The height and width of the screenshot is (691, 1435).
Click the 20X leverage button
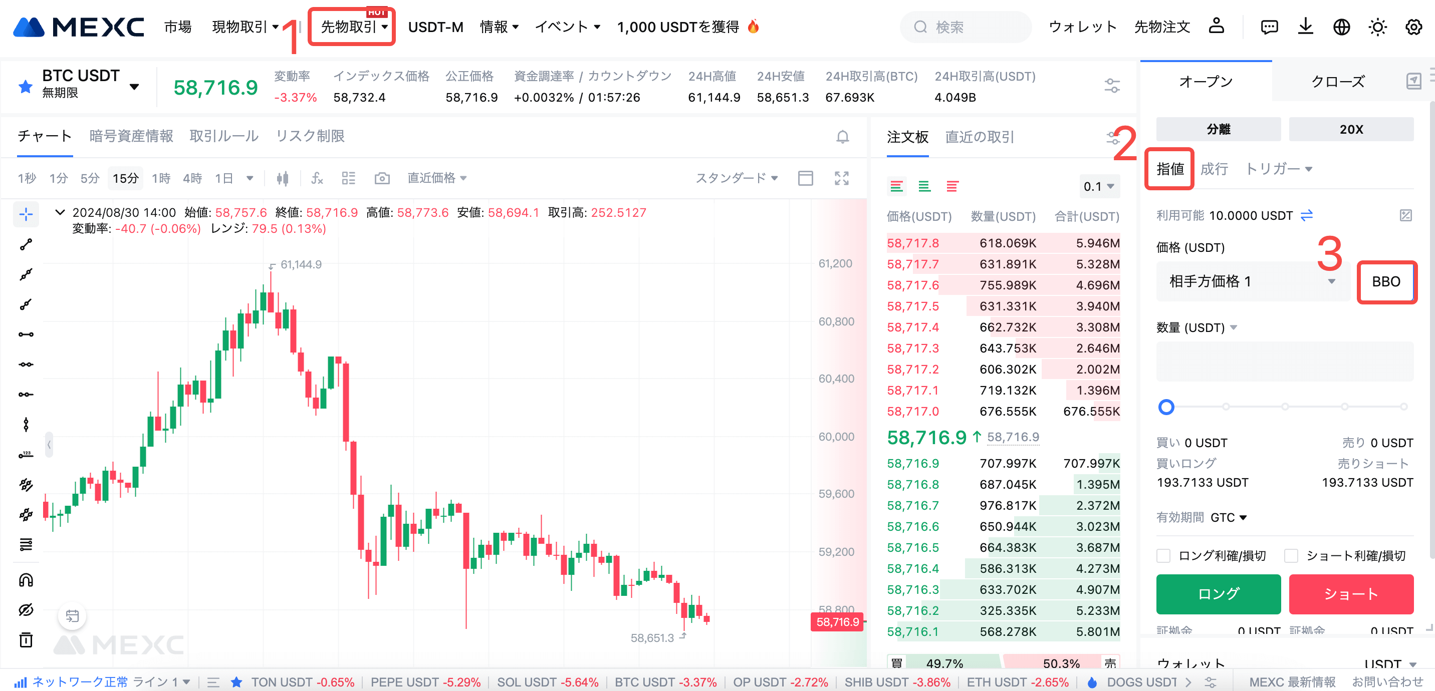[1351, 129]
